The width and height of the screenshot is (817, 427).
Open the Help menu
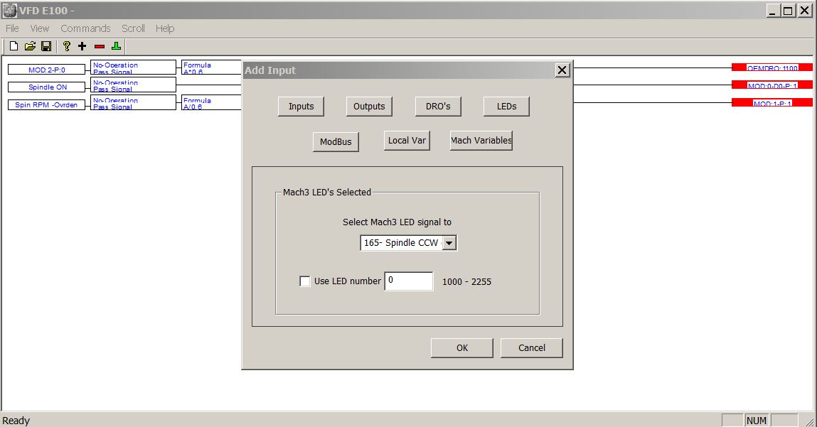(x=165, y=28)
